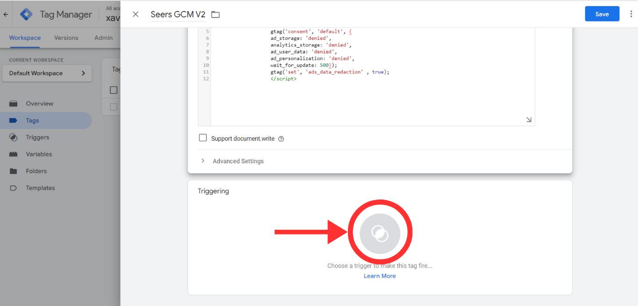The image size is (638, 306).
Task: Open Triggers in the sidebar
Action: pyautogui.click(x=37, y=137)
